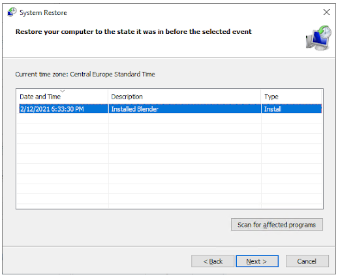The image size is (338, 277).
Task: Click the System Restore window title text
Action: 43,12
